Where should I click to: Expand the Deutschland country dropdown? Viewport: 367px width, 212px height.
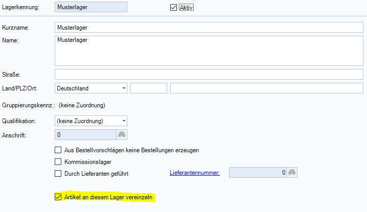click(x=124, y=88)
